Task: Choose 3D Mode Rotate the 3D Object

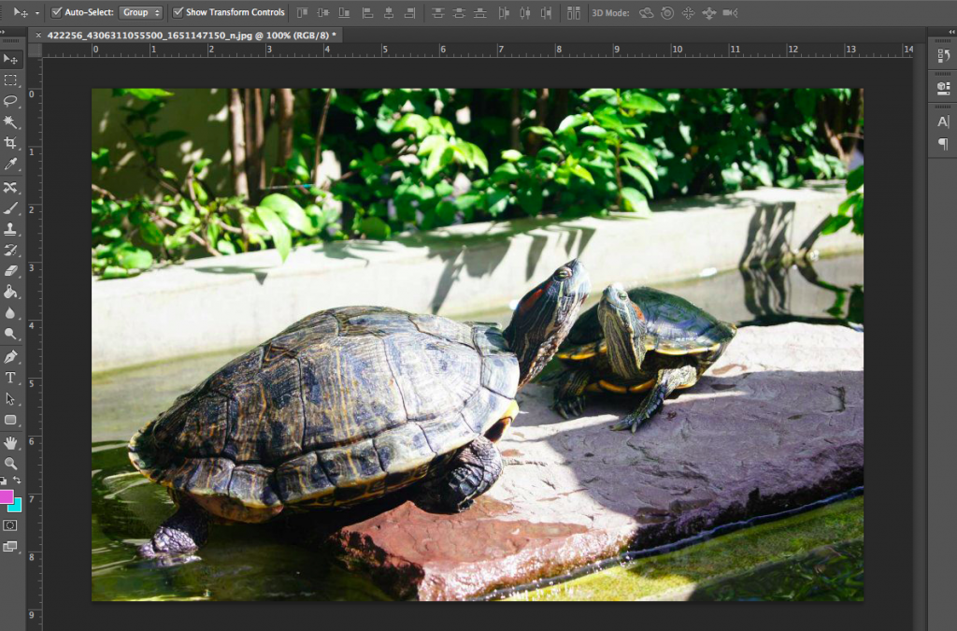Action: 647,13
